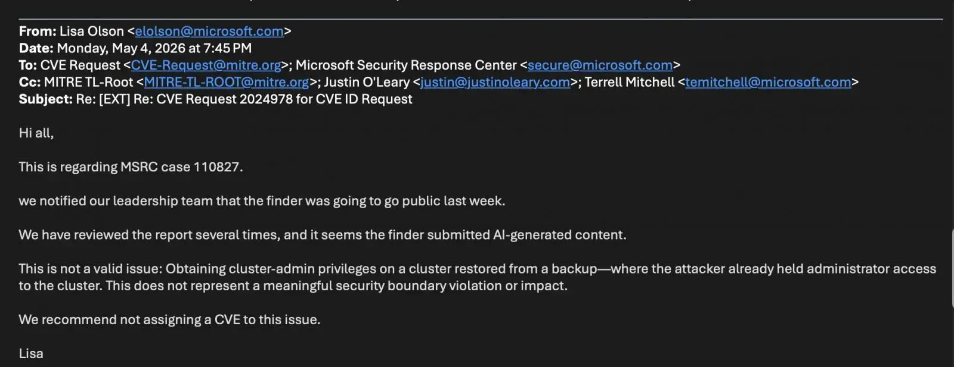
Task: Click the MSRC case 110827 sentence
Action: click(x=131, y=167)
